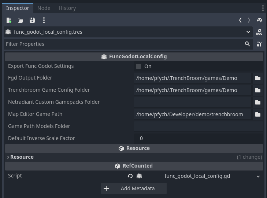Open the object history list icon
The image size is (267, 198).
(259, 20)
